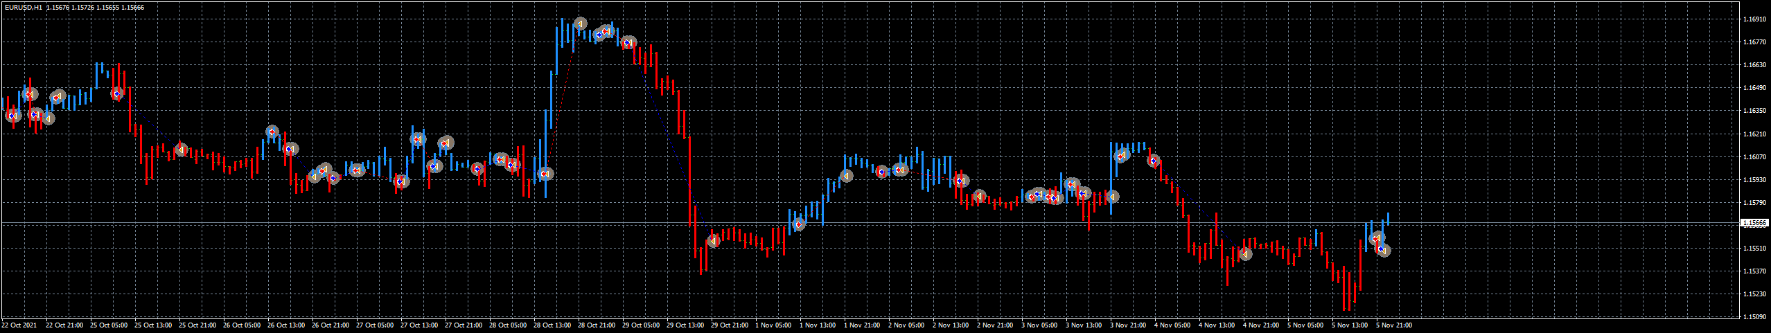The image size is (1771, 333).
Task: Click the 1.16210 price axis label
Action: tap(1753, 134)
